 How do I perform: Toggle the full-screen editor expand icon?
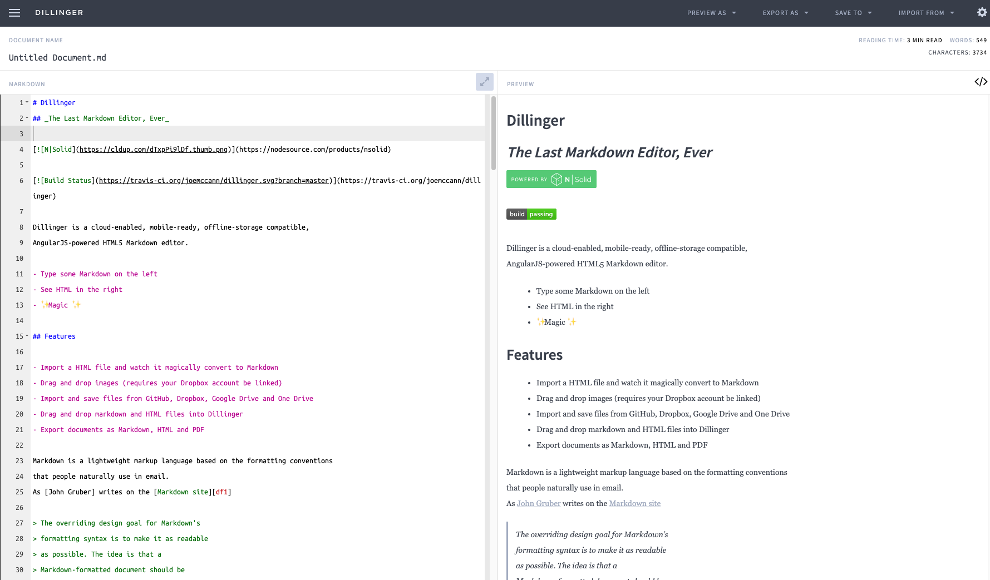[x=485, y=82]
